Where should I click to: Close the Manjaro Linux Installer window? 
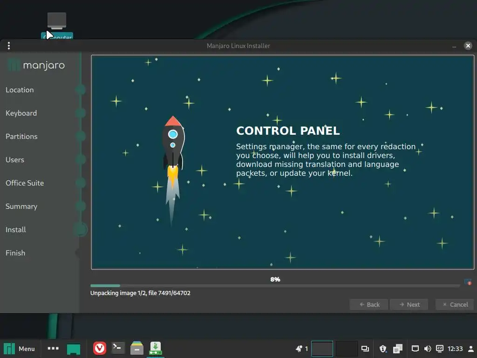point(468,46)
